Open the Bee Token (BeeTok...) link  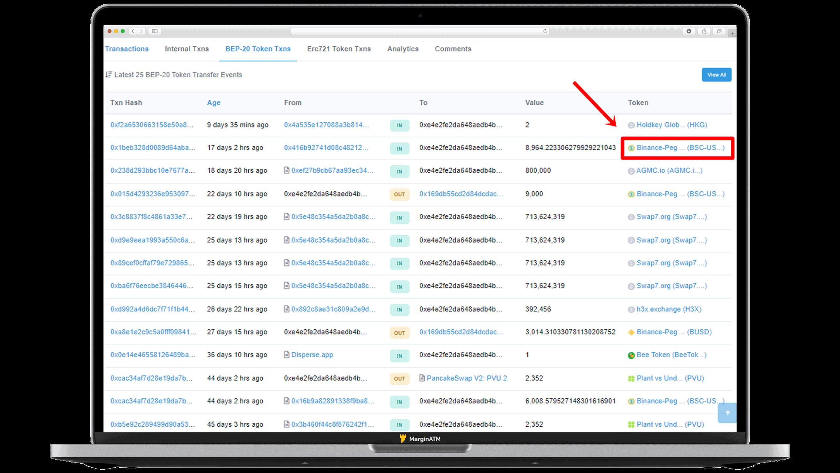tap(672, 355)
